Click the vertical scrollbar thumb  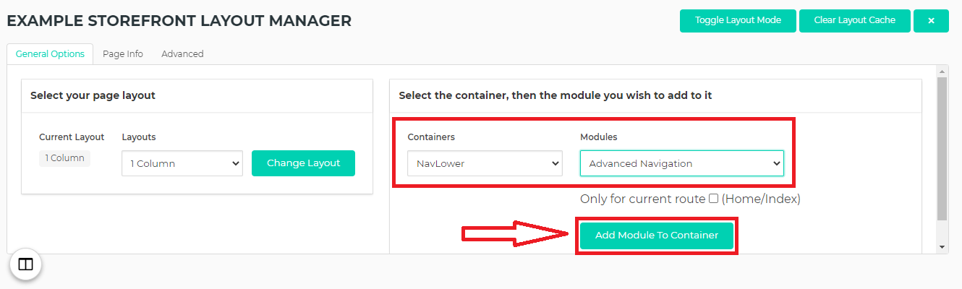942,148
